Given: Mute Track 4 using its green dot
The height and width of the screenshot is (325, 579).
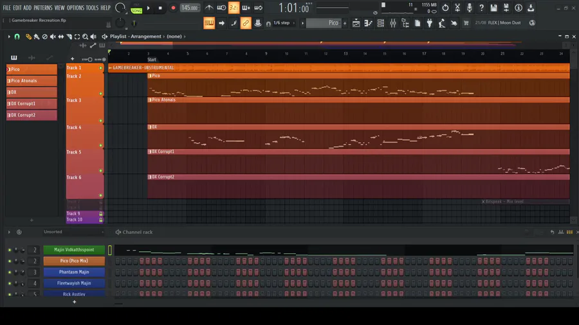Looking at the screenshot, I should click(x=100, y=146).
